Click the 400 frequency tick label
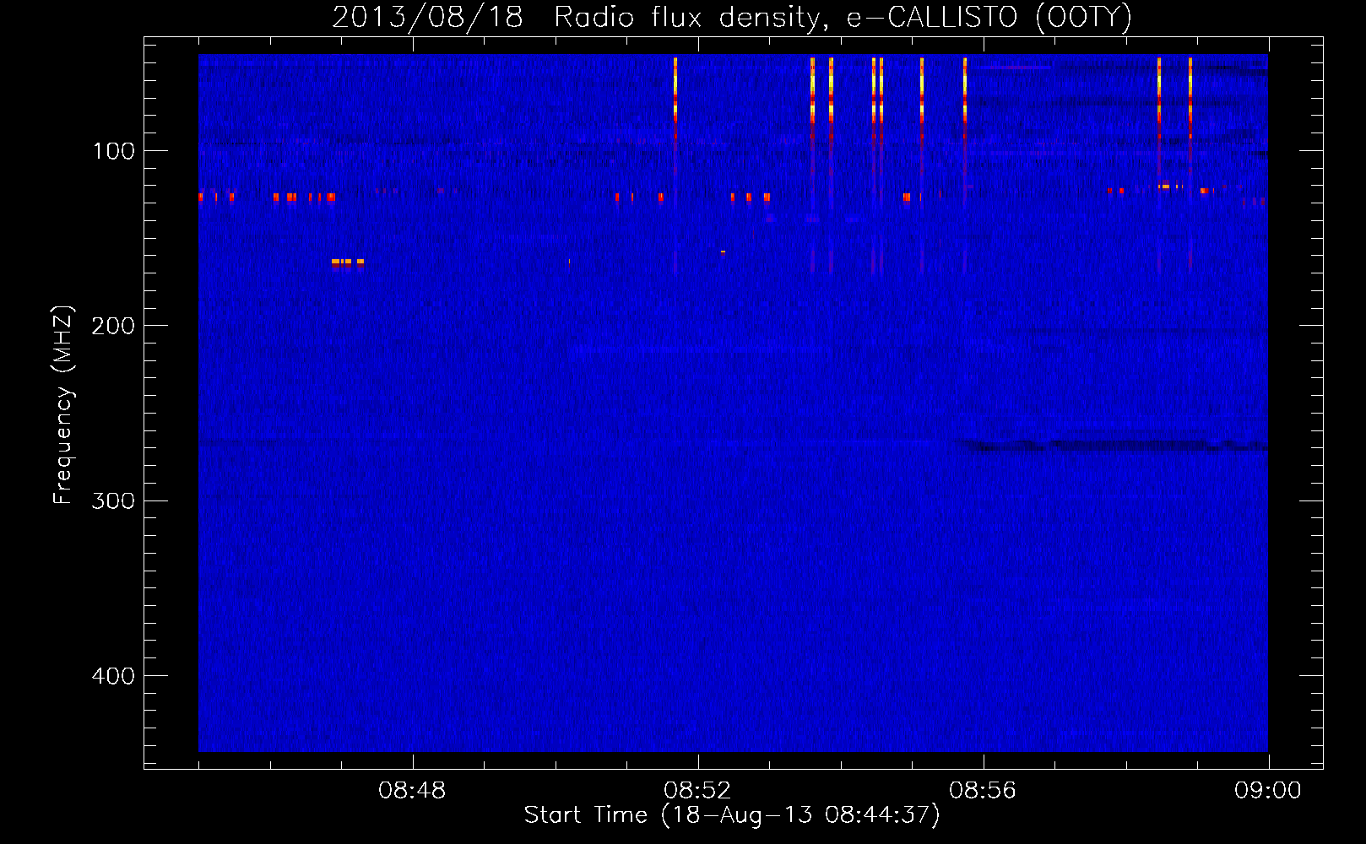This screenshot has width=1366, height=844. [113, 676]
